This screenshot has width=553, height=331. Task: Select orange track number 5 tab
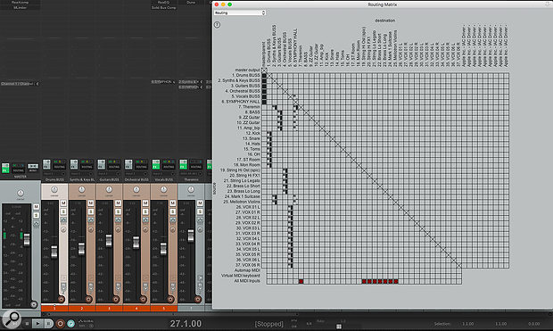click(x=163, y=309)
